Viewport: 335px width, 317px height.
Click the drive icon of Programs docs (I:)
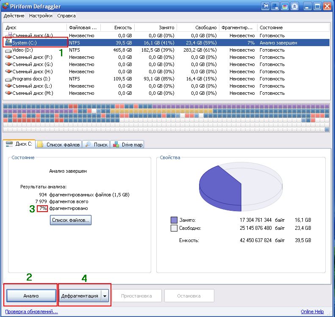(x=8, y=80)
